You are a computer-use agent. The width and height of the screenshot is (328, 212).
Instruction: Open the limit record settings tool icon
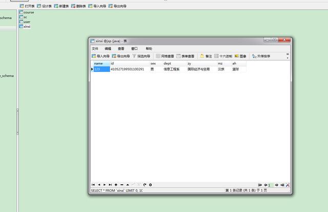coord(288,185)
